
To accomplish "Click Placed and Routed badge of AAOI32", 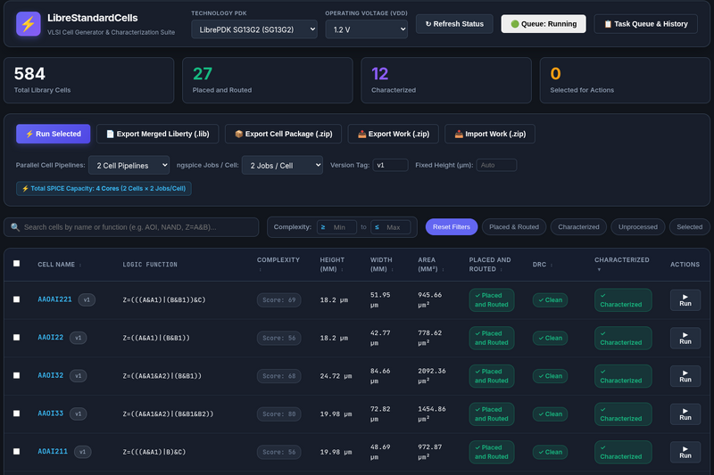I will point(492,376).
